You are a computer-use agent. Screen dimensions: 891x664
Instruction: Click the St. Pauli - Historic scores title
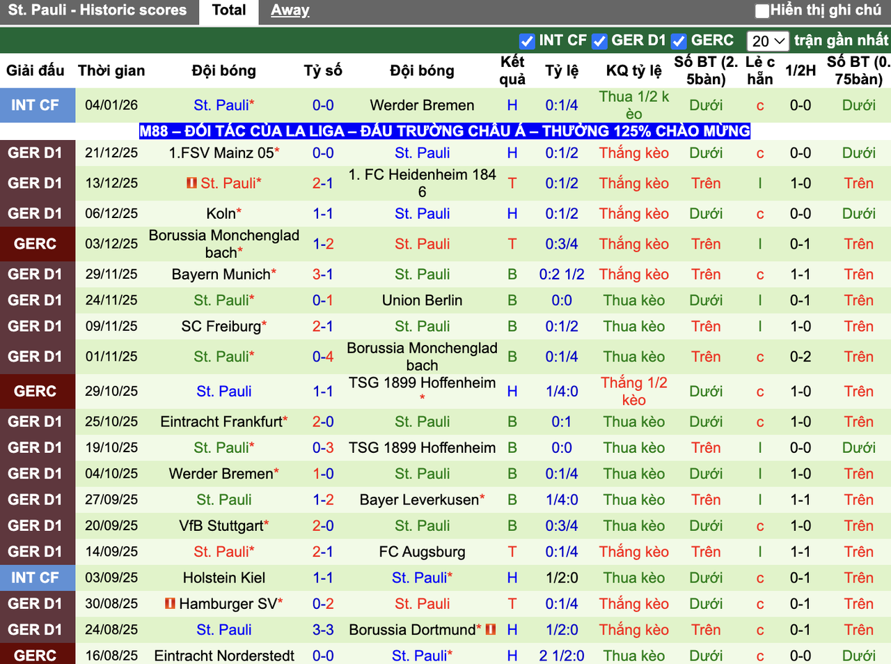coord(97,10)
